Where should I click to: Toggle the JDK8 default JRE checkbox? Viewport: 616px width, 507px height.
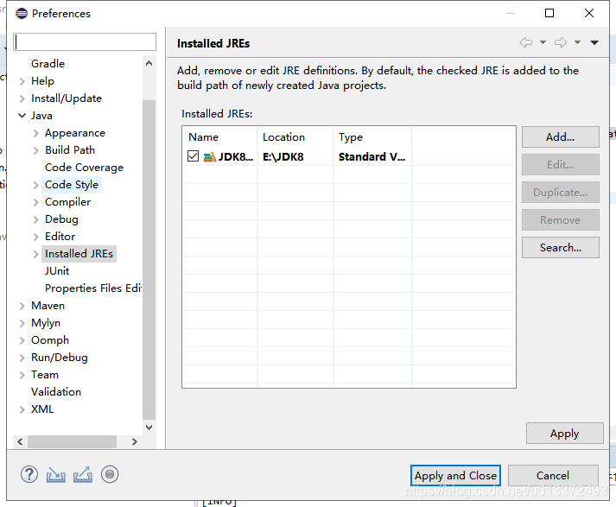click(x=193, y=156)
